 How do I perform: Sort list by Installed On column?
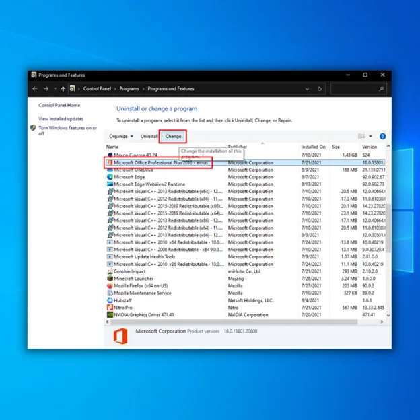tap(313, 147)
